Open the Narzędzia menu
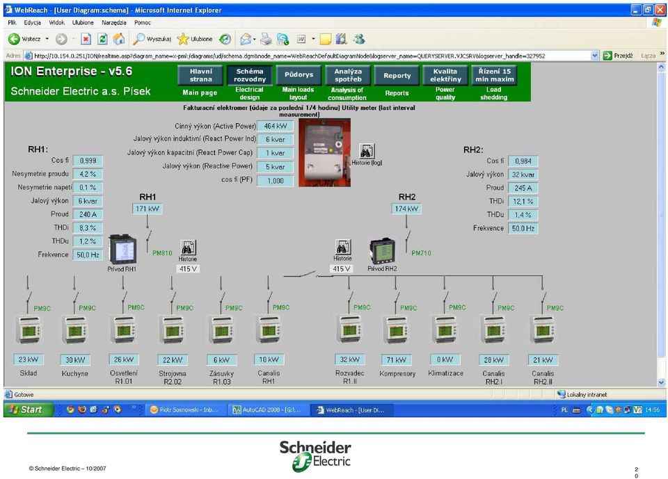The width and height of the screenshot is (668, 479). (x=113, y=22)
